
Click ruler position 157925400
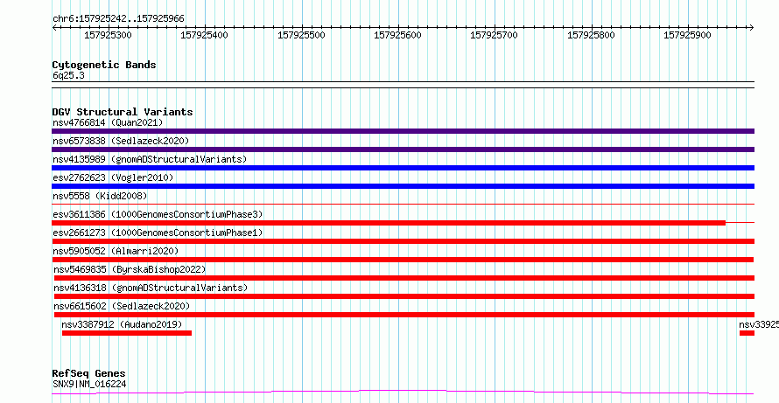tap(205, 35)
